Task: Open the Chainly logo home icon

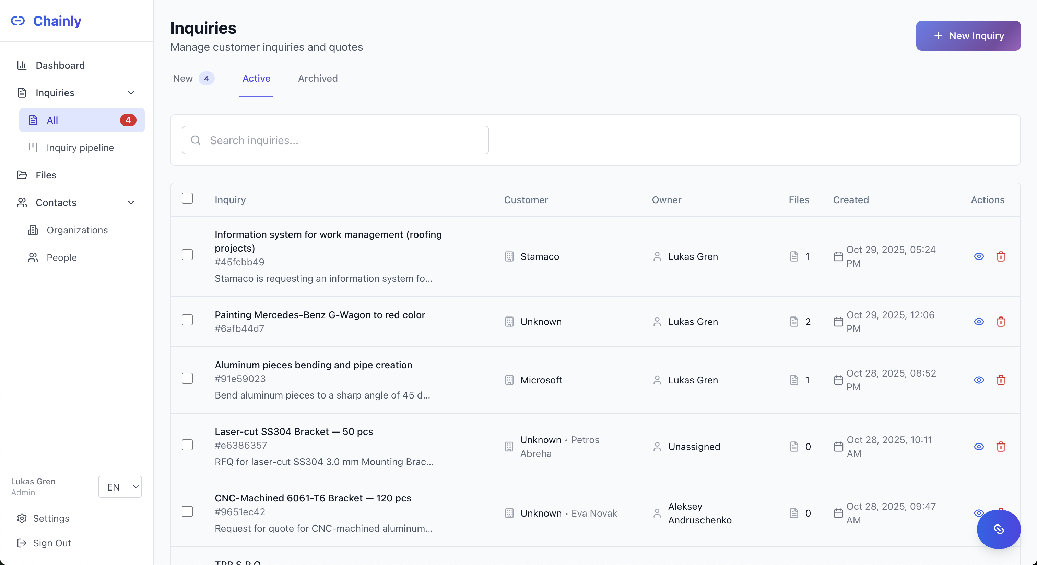Action: coord(18,21)
